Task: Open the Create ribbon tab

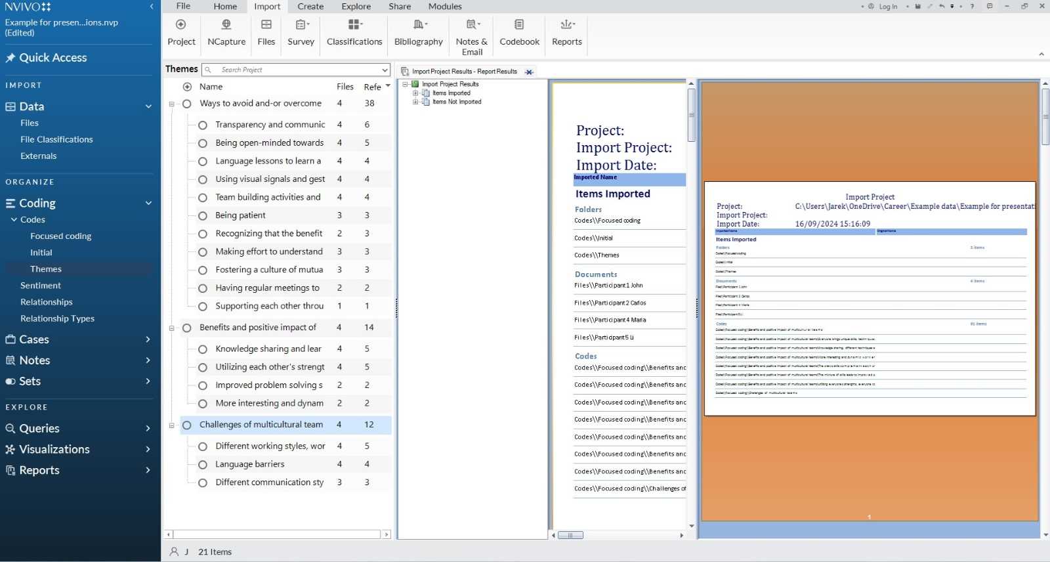Action: coord(310,7)
